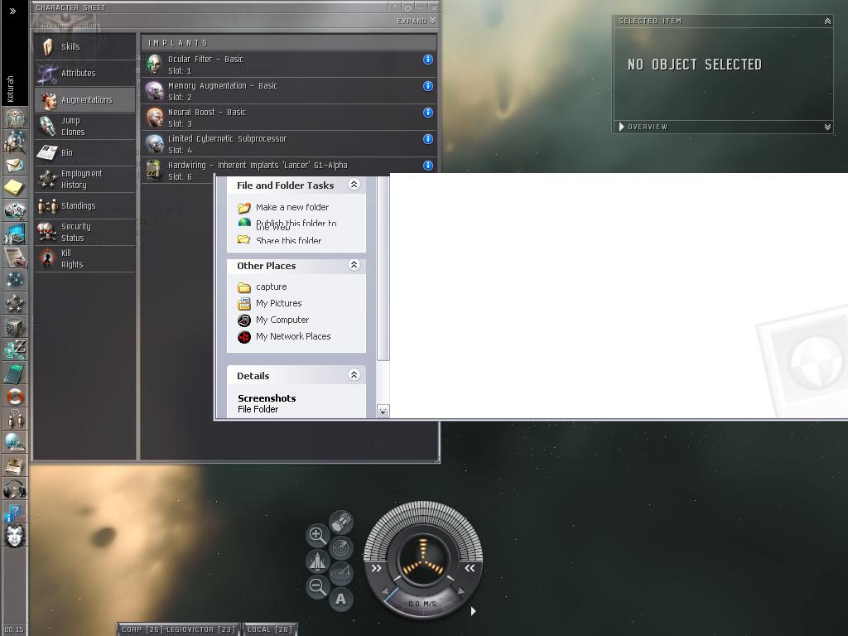The image size is (848, 636).
Task: Open the assets cube icon in sidebar
Action: pyautogui.click(x=15, y=326)
